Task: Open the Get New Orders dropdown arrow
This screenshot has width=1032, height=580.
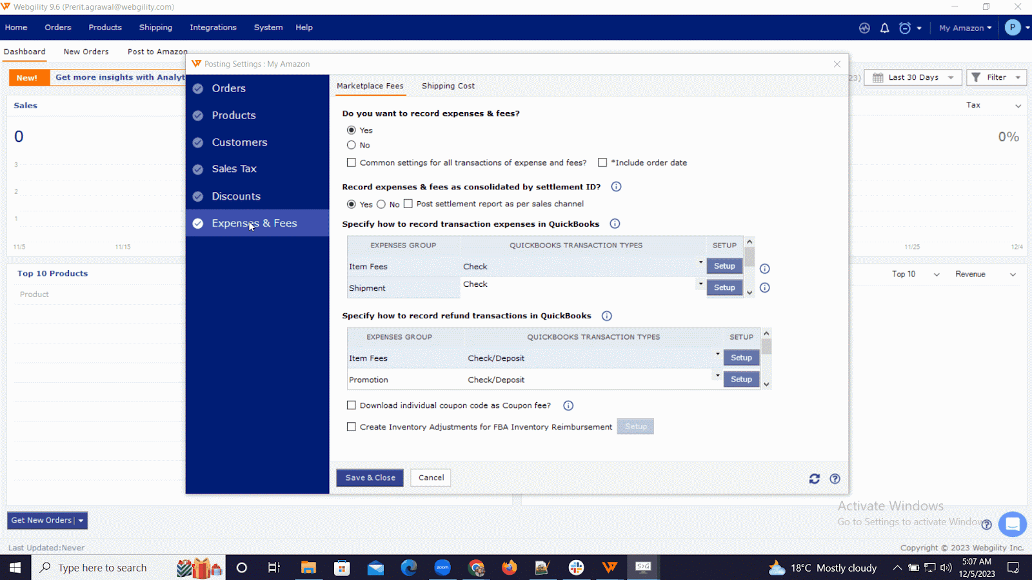Action: click(x=81, y=521)
